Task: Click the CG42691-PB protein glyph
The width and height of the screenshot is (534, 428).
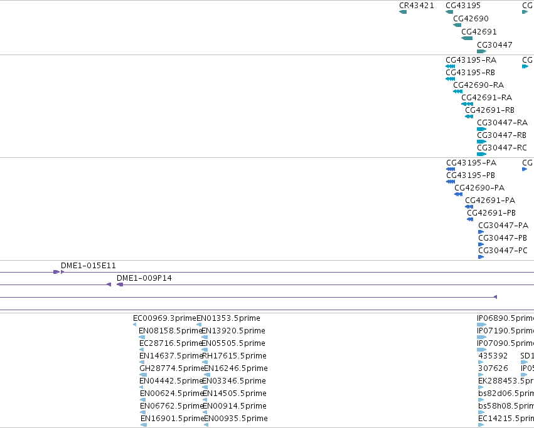Action: point(470,219)
